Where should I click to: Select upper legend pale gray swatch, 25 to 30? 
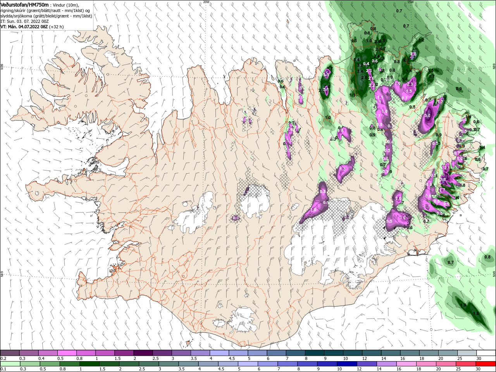tap(467, 353)
